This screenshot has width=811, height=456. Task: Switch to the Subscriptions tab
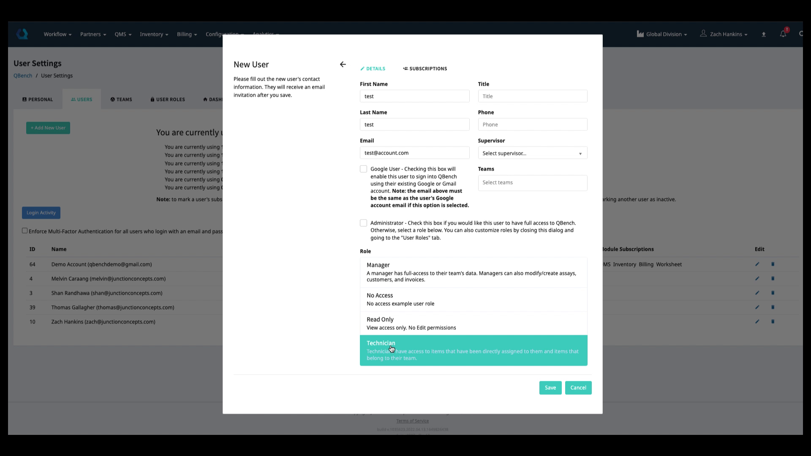point(425,68)
